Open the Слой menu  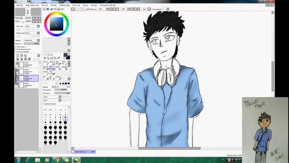(x=53, y=5)
